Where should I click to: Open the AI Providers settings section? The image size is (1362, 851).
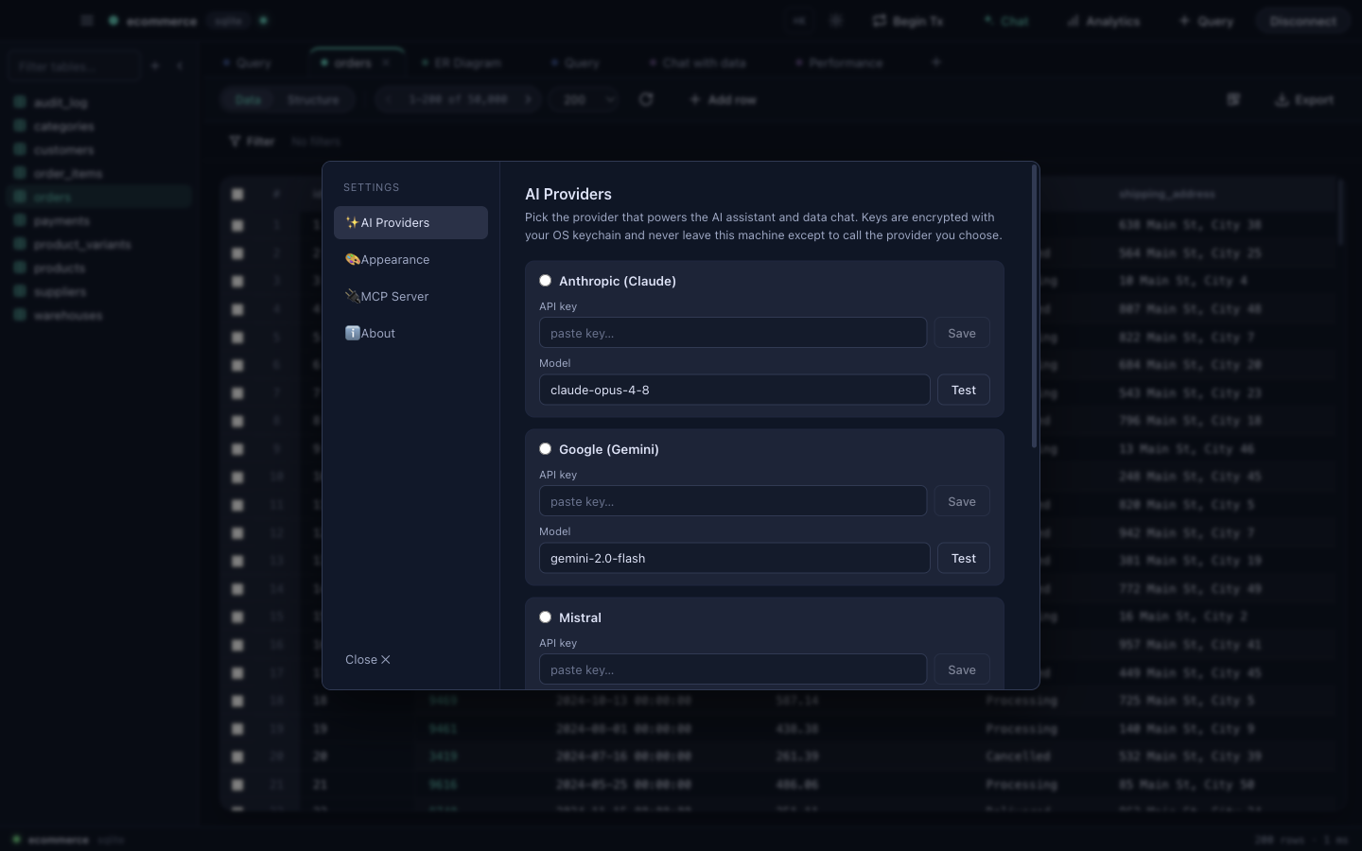410,222
